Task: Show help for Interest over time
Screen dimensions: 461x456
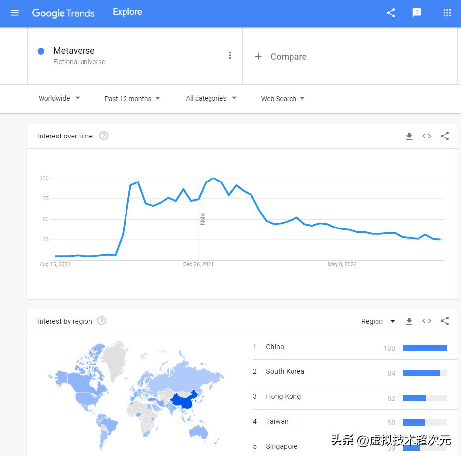Action: 103,136
